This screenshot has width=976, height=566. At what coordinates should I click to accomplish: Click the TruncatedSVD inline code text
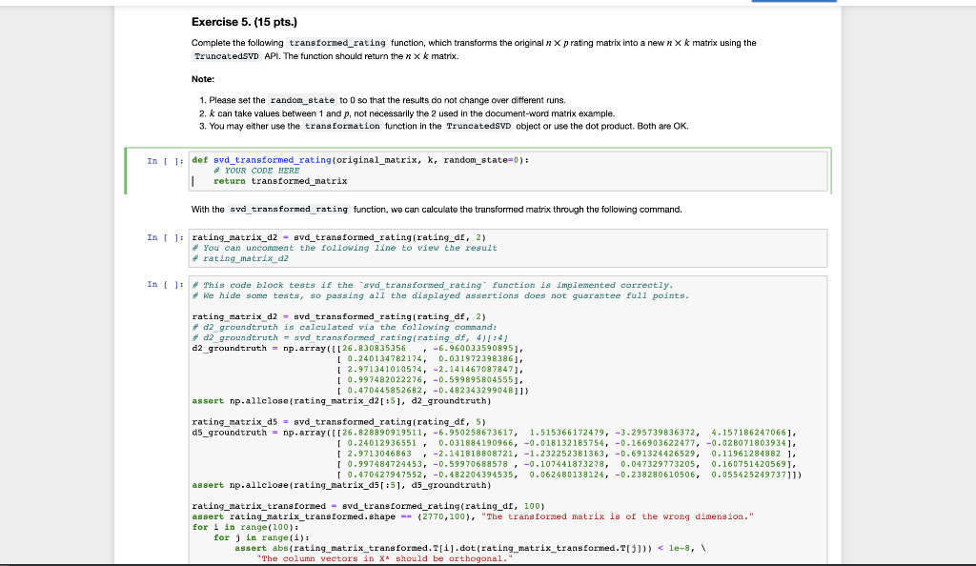pos(222,55)
